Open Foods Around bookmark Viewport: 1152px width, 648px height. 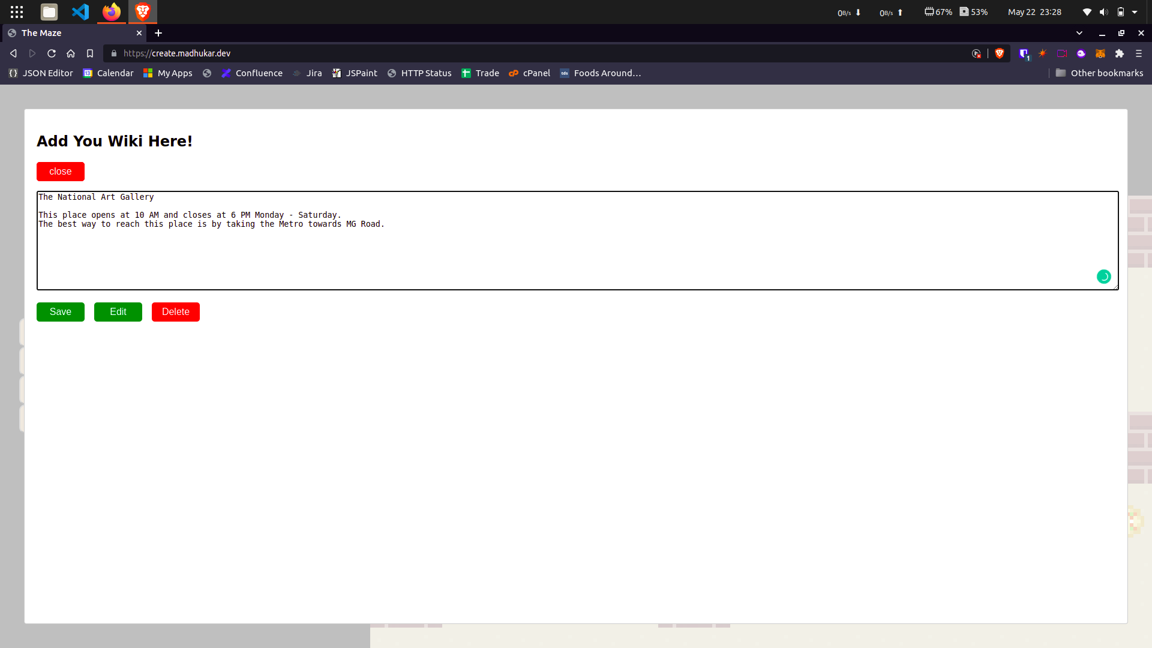tap(600, 73)
